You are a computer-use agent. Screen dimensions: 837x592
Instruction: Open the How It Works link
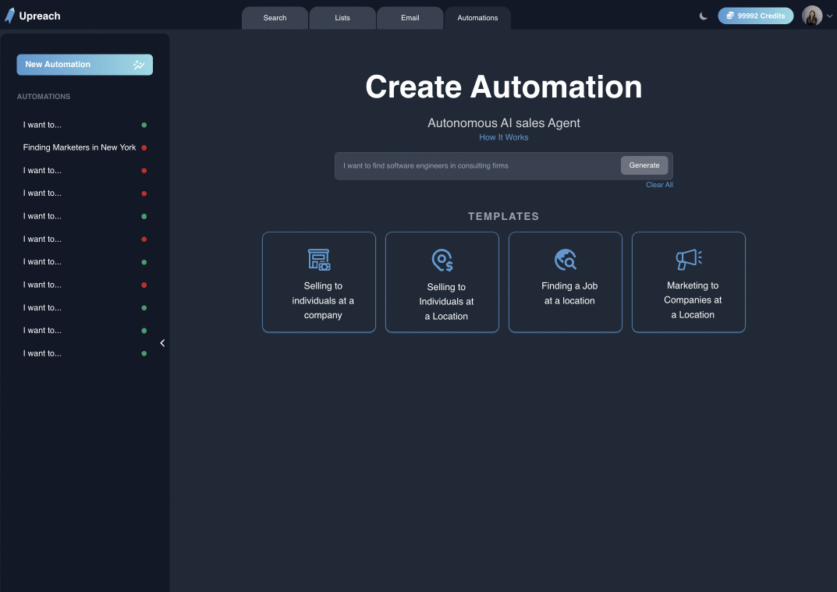click(503, 136)
